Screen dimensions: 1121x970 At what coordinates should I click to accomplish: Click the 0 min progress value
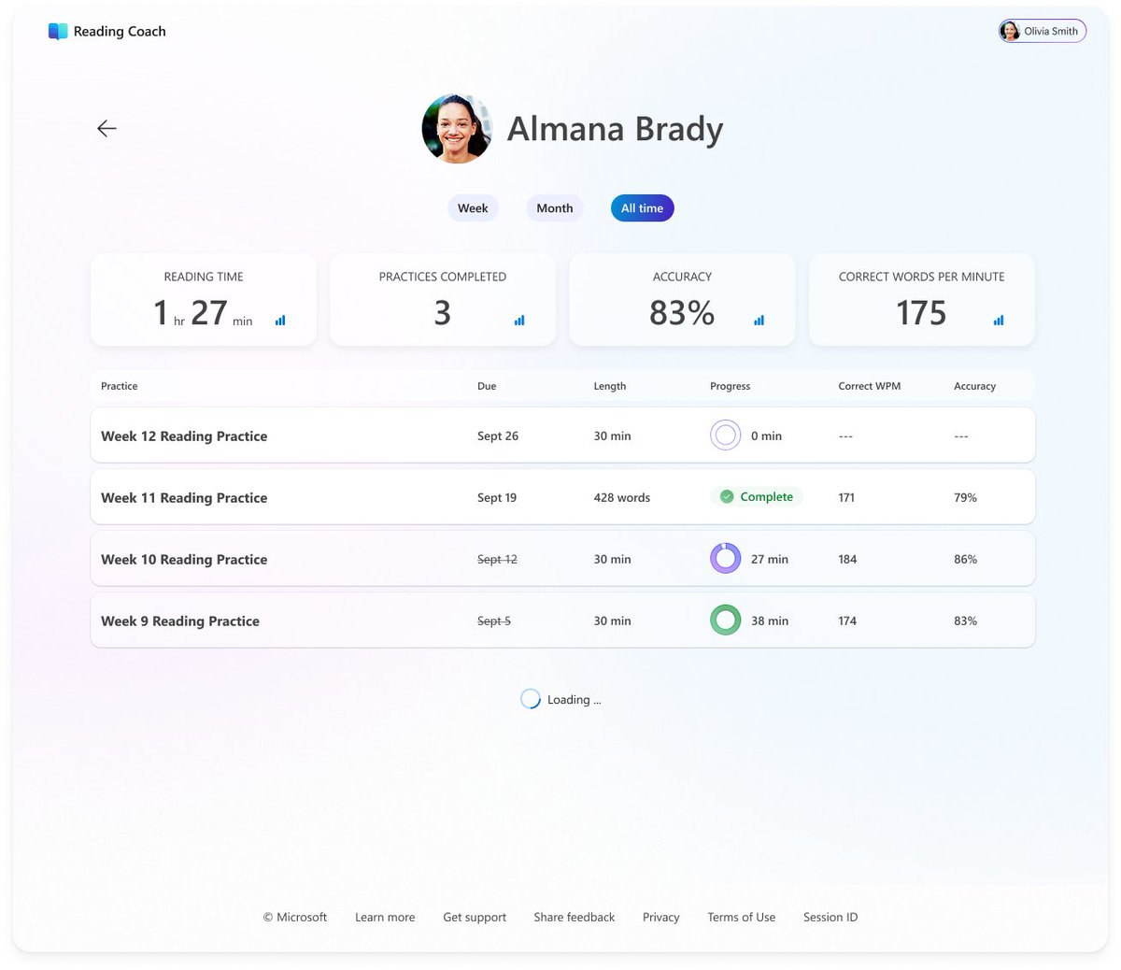coord(766,435)
